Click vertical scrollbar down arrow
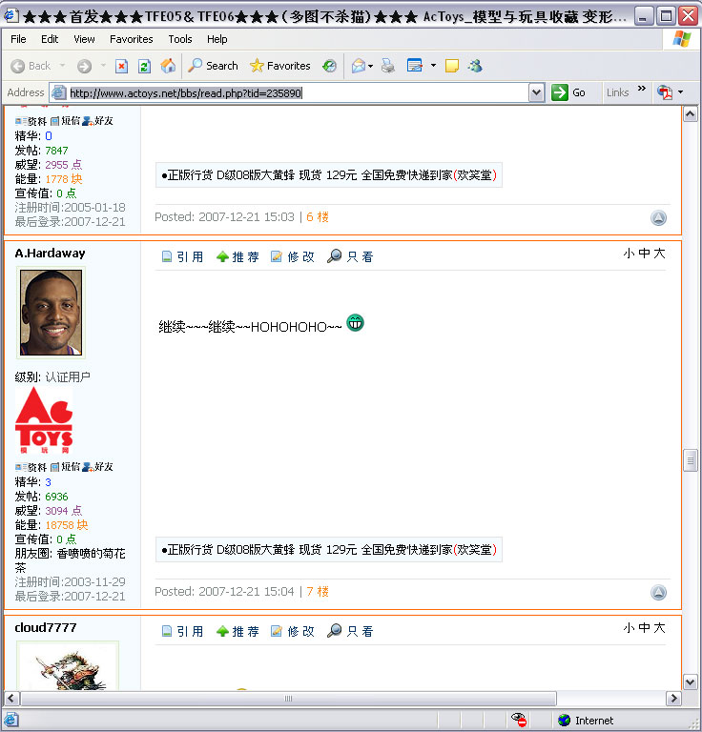Image resolution: width=702 pixels, height=732 pixels. coord(691,681)
